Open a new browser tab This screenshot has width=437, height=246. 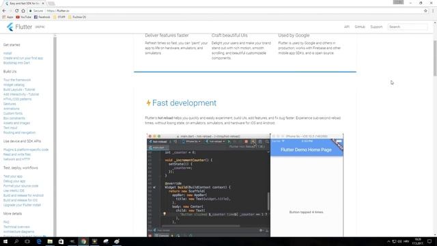(x=51, y=3)
